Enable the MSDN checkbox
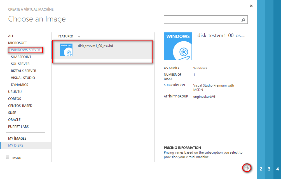Screen dimensions: 281x179 [8, 157]
